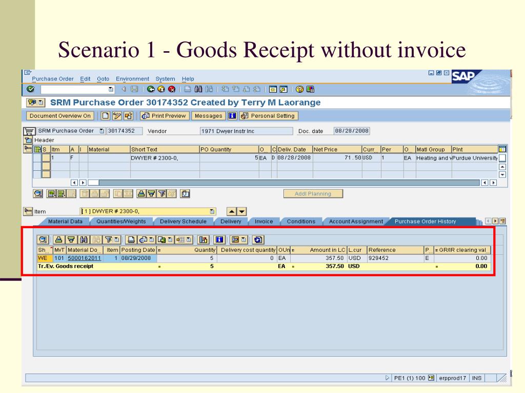Click the yellow Help question mark icon
The height and width of the screenshot is (393, 525).
[299, 89]
